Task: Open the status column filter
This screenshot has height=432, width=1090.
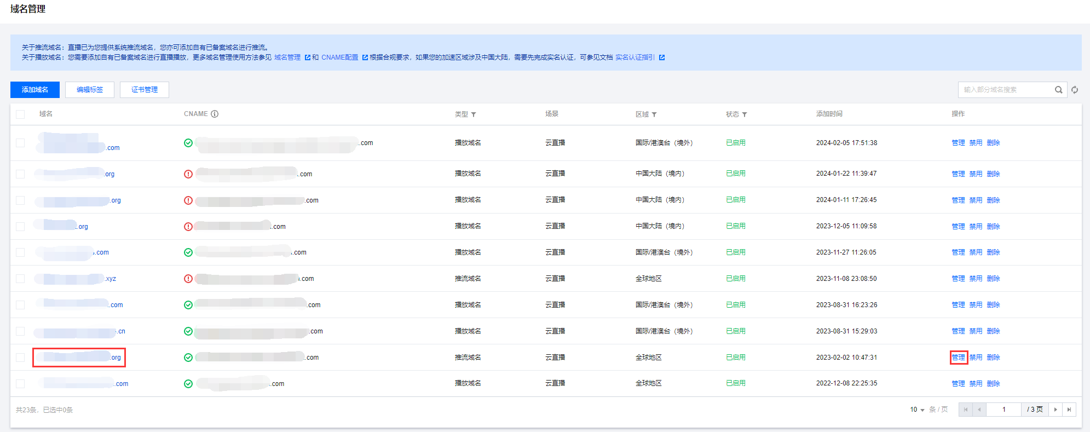Action: [745, 114]
